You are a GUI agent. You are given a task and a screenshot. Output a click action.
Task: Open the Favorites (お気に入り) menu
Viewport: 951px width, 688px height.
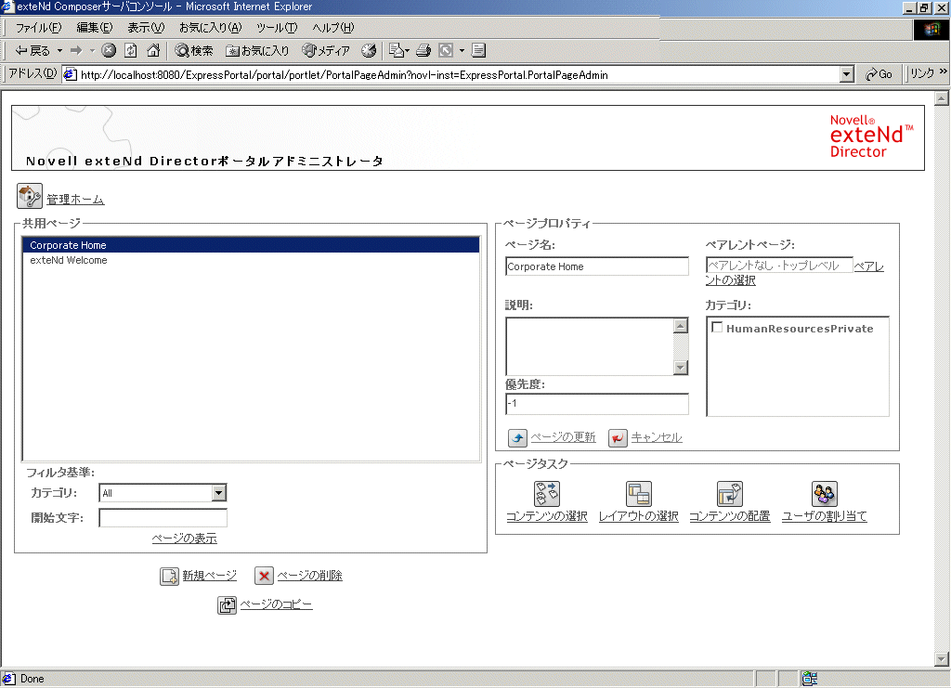pos(210,28)
